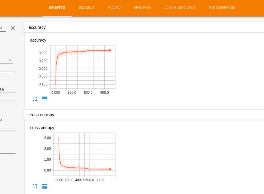This screenshot has height=194, width=264.
Task: Switch to the IMAGES tab
Action: point(86,8)
